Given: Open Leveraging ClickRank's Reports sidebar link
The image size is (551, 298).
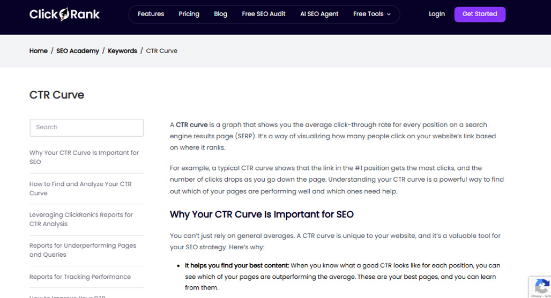Looking at the screenshot, I should [x=81, y=219].
